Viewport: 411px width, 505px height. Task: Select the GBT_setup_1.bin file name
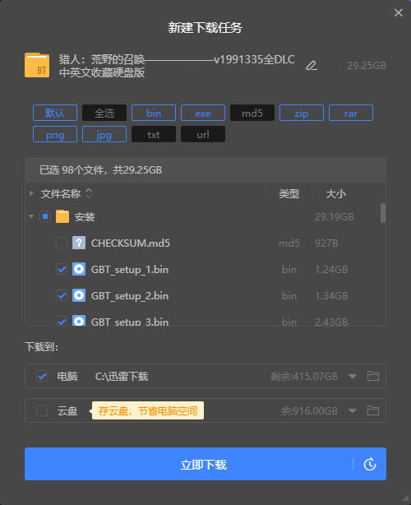click(130, 270)
